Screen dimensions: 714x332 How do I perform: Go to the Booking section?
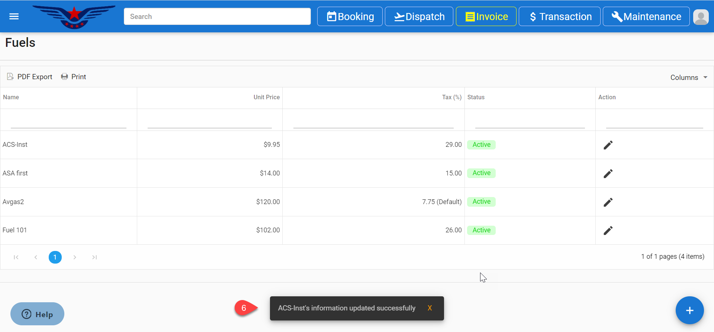click(350, 17)
